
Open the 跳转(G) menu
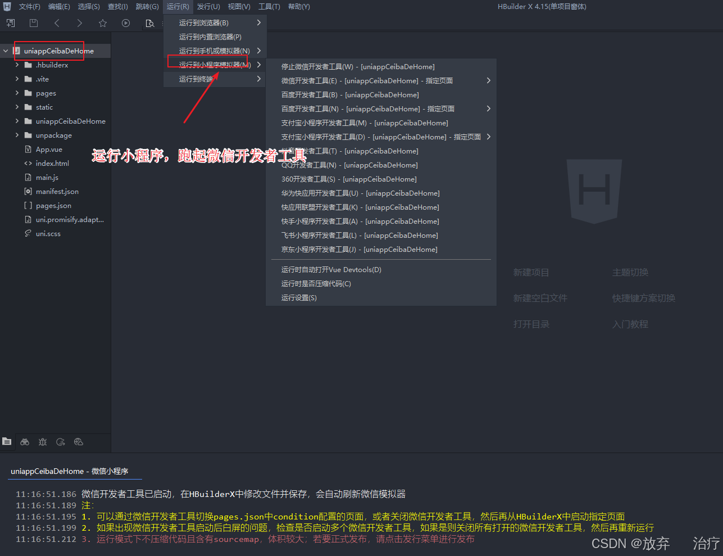pyautogui.click(x=147, y=6)
